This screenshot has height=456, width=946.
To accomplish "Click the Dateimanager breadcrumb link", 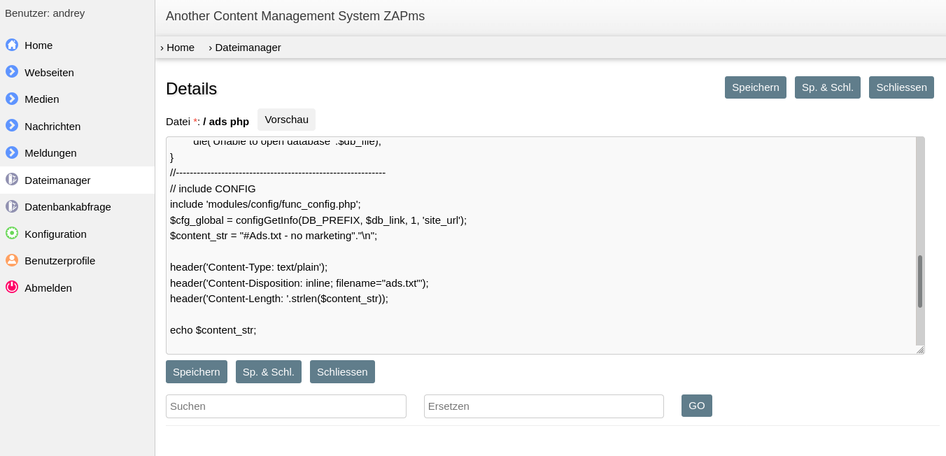I will pyautogui.click(x=245, y=48).
